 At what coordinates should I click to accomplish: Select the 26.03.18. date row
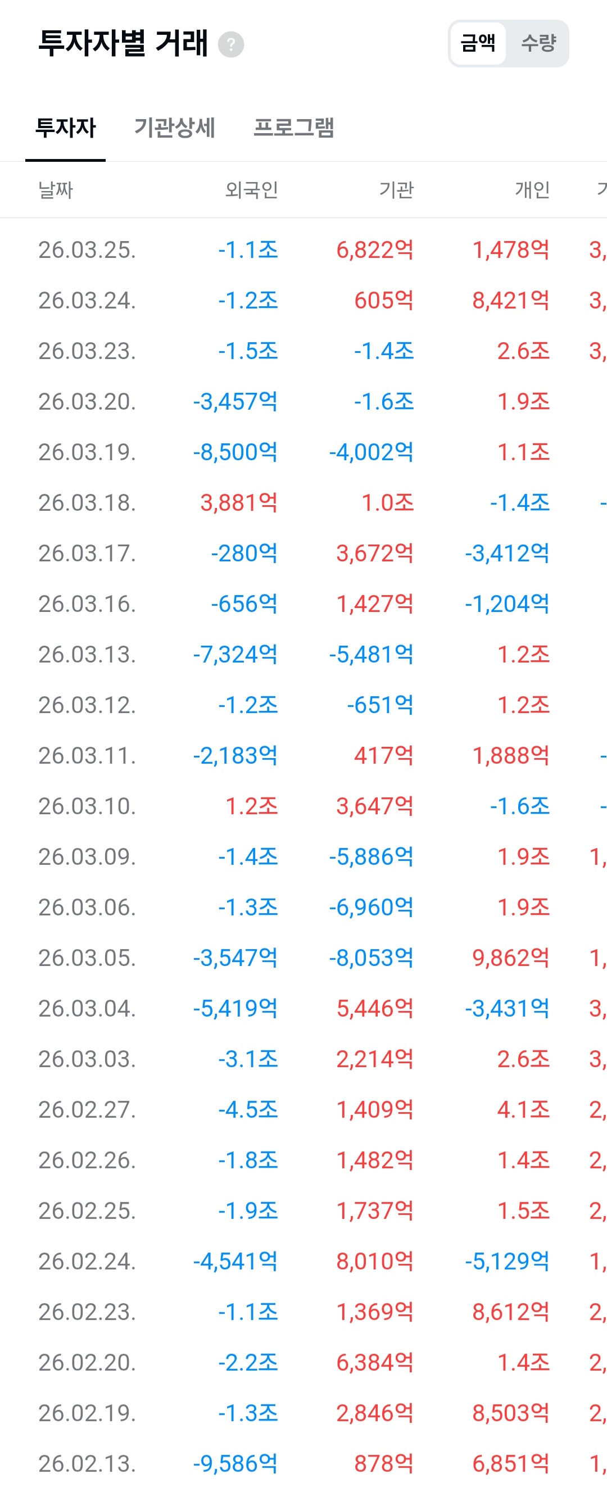click(303, 502)
